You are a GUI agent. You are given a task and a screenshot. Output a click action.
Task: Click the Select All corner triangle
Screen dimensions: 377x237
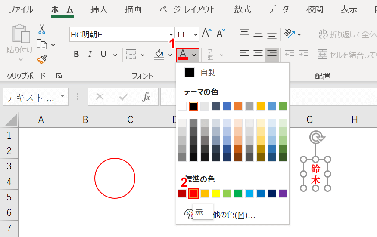point(11,120)
